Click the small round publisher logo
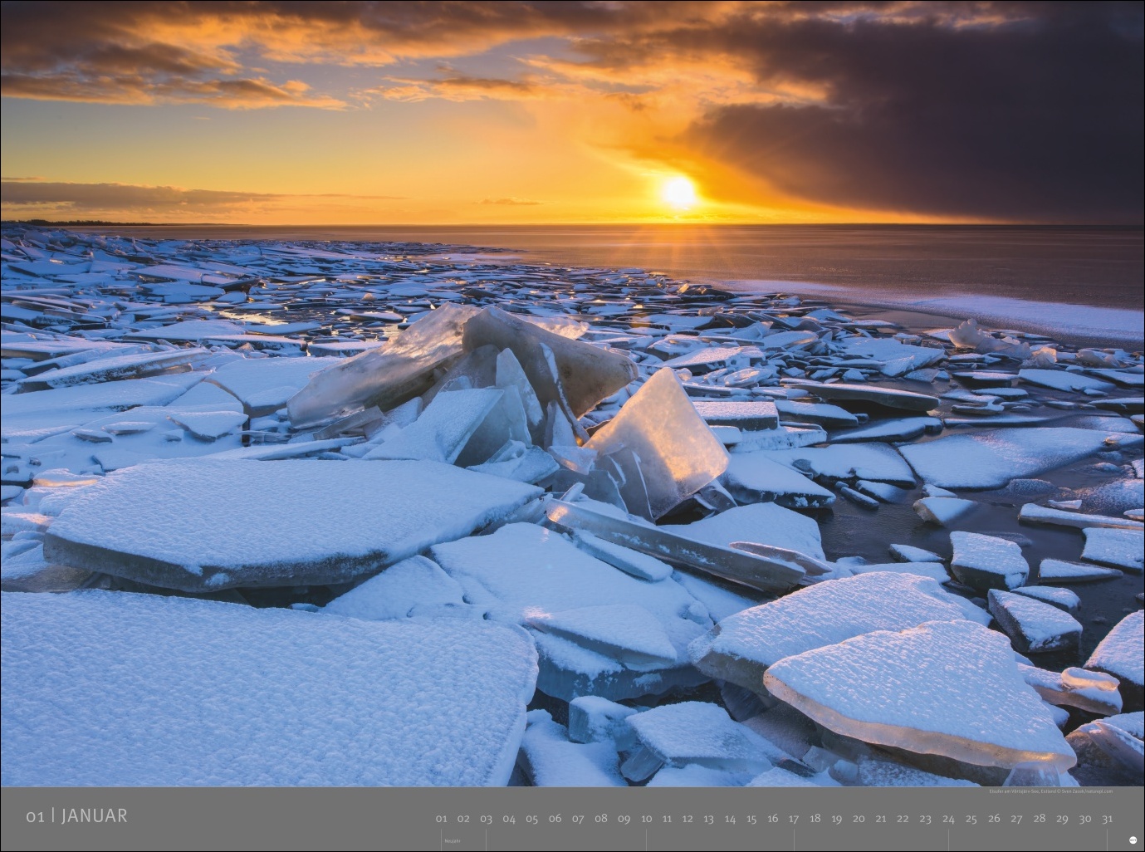This screenshot has height=852, width=1145. (1133, 840)
